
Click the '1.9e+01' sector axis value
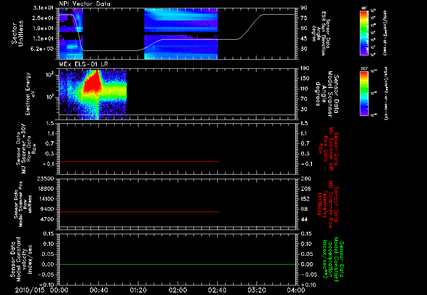click(43, 28)
